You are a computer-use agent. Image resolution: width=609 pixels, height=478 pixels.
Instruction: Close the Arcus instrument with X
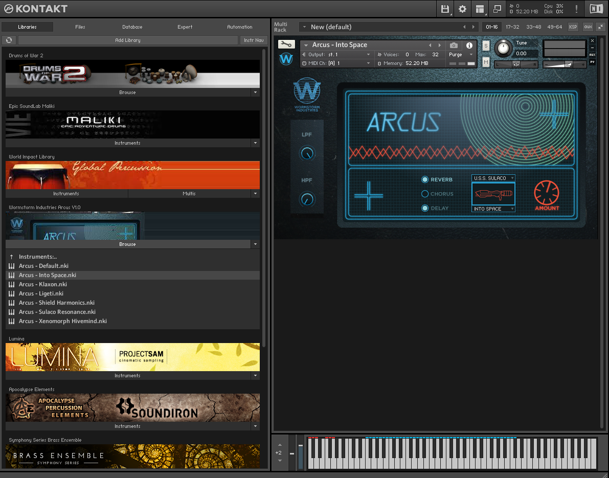pyautogui.click(x=592, y=40)
